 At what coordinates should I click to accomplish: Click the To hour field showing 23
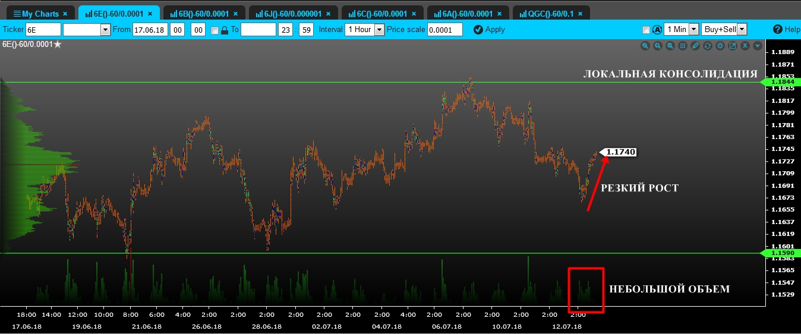click(285, 29)
